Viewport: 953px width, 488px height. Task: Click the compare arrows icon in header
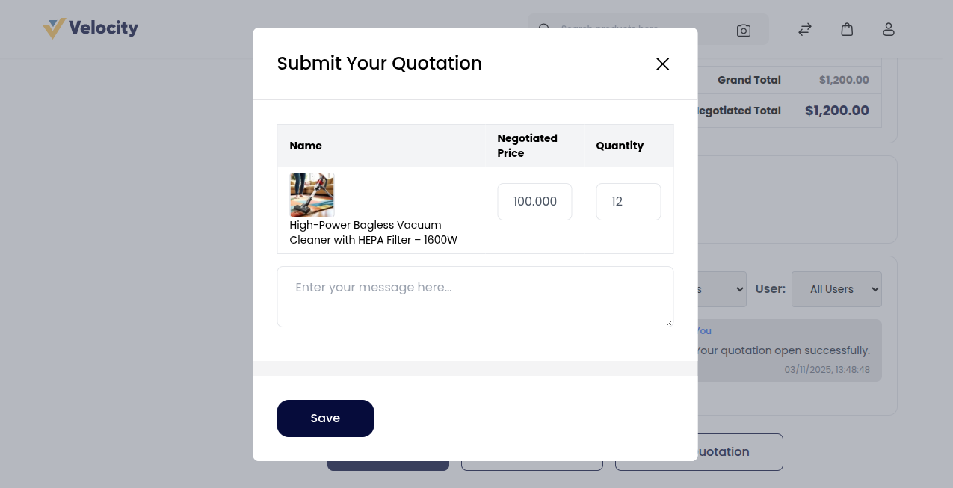click(804, 29)
